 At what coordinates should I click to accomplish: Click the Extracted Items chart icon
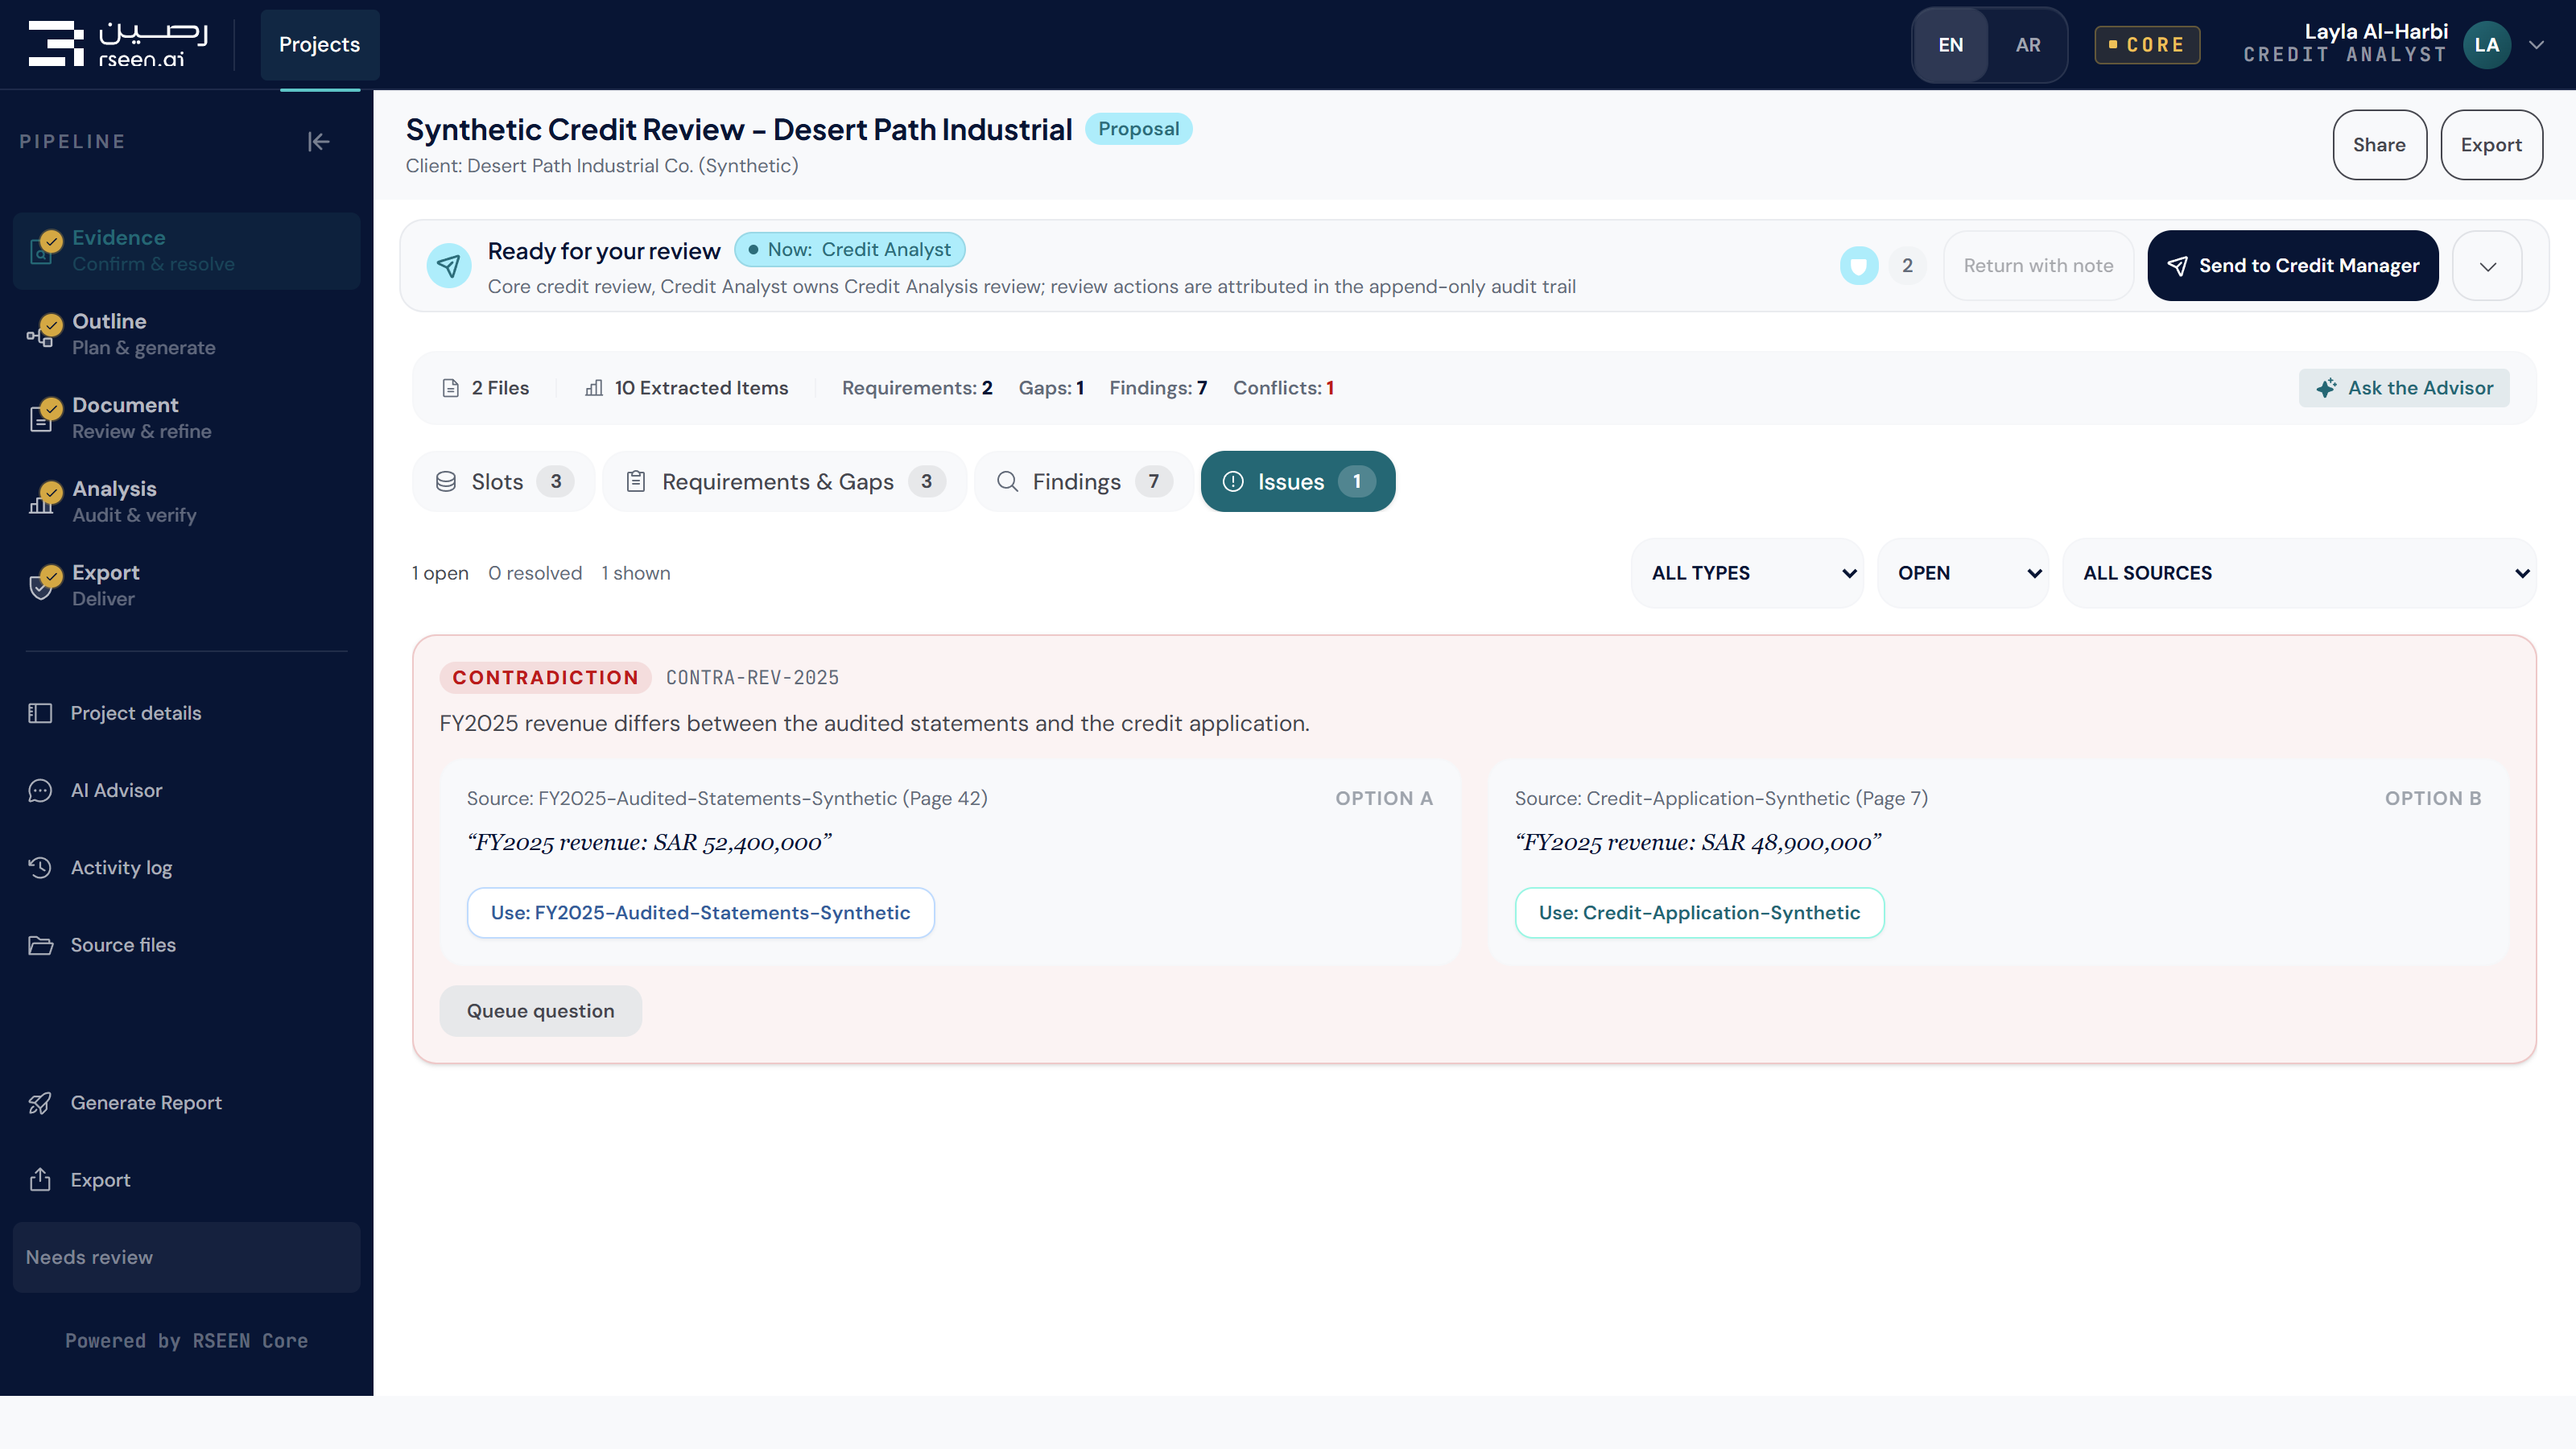(x=594, y=388)
